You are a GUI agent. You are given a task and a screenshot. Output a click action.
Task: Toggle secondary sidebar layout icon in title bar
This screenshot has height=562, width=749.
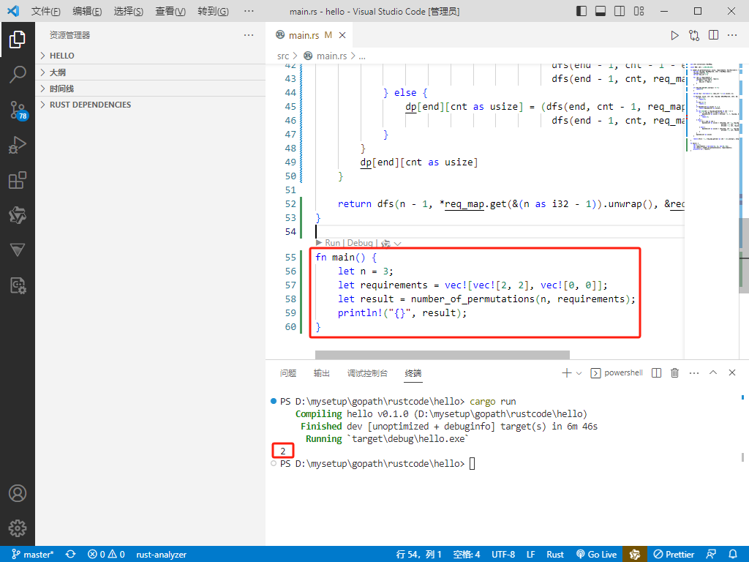click(x=620, y=11)
